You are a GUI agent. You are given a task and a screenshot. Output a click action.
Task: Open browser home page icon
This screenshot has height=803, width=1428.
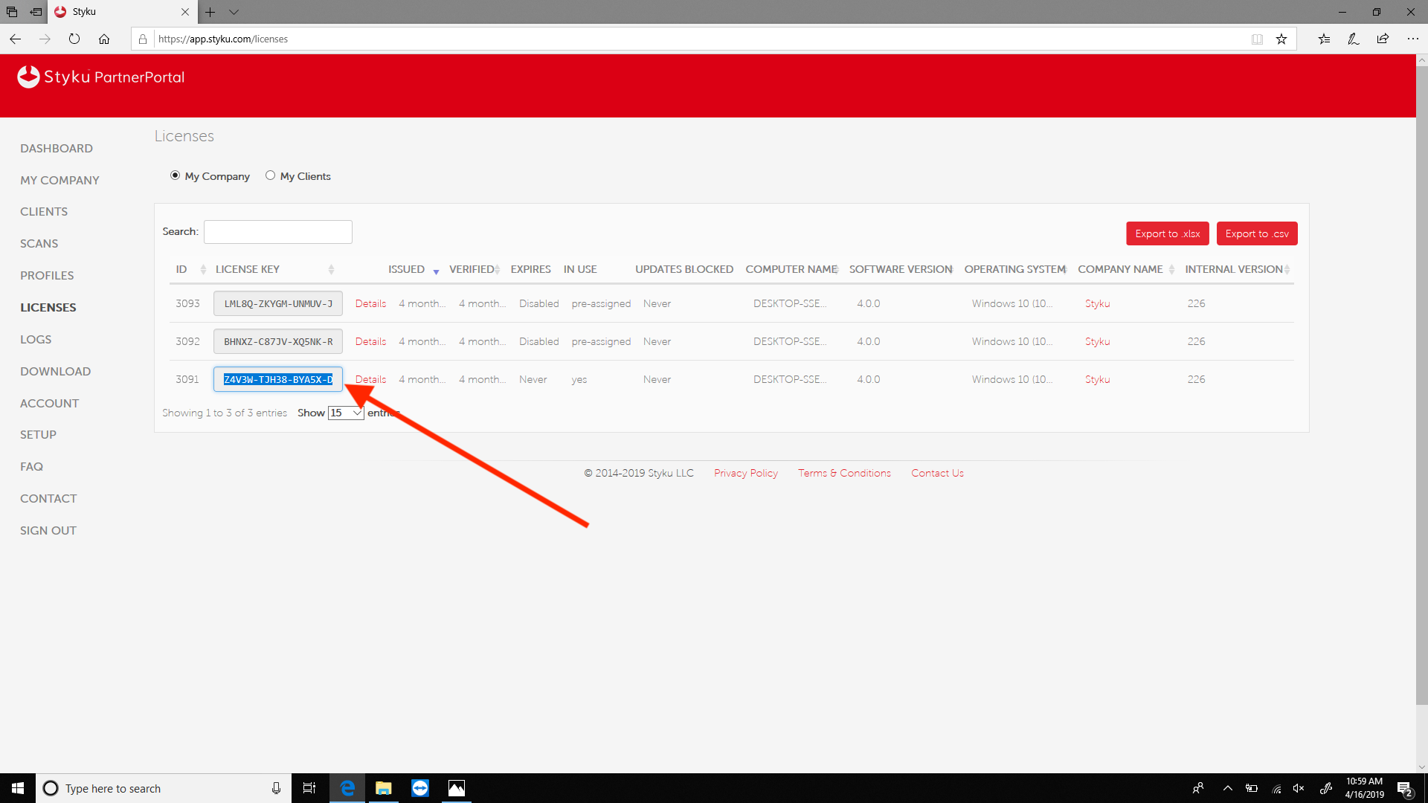104,39
